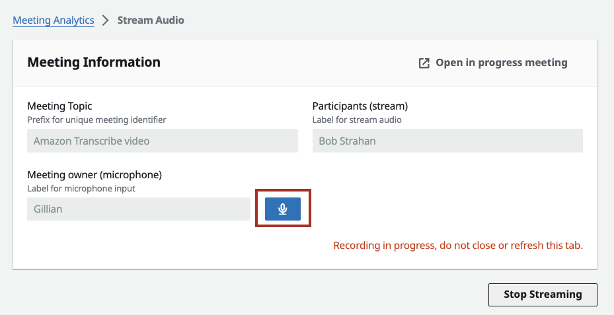
Task: Click the 'Meeting owner (microphone)' label
Action: click(95, 174)
